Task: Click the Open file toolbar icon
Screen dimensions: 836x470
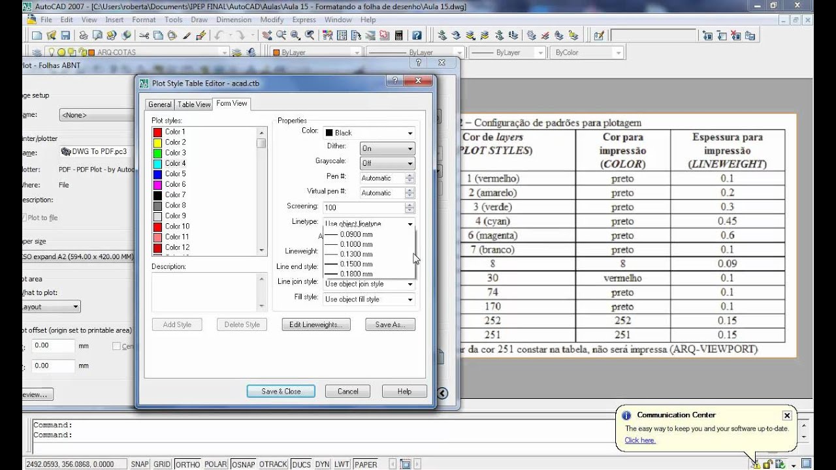Action: pyautogui.click(x=52, y=35)
